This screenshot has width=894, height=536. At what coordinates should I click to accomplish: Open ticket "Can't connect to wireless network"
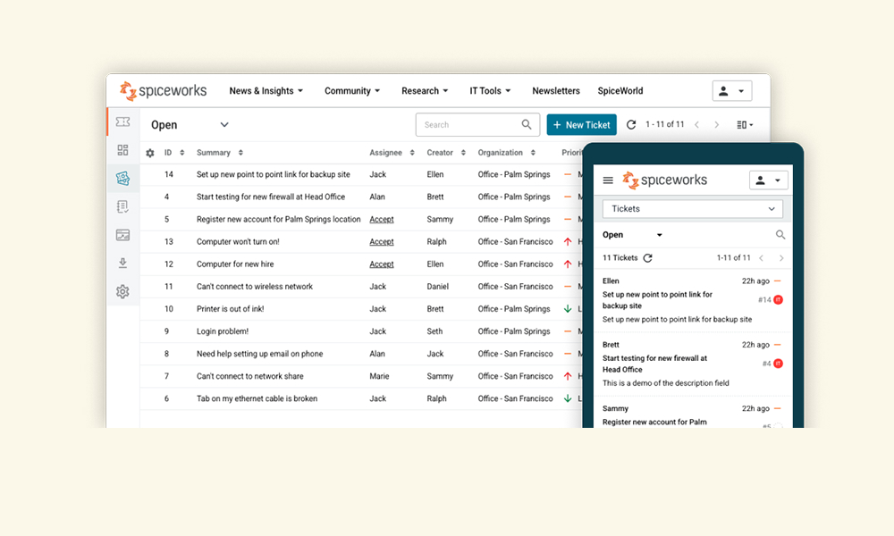(254, 287)
